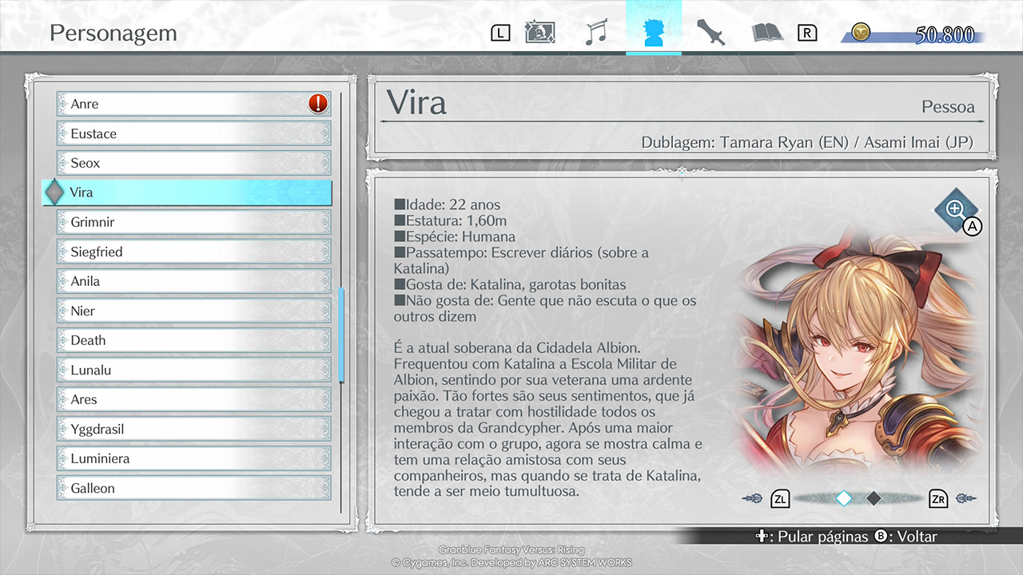Click the A button prompt near magnifier

click(x=972, y=227)
